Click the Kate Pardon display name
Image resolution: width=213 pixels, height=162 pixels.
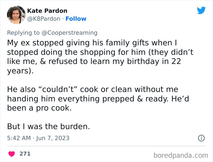47,11
